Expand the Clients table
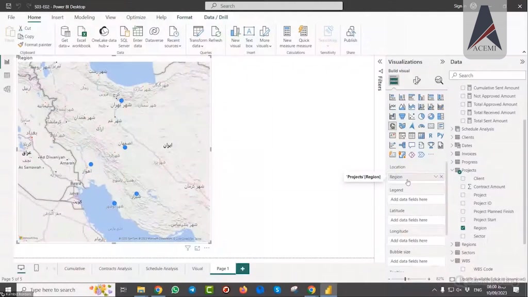Image resolution: width=528 pixels, height=297 pixels. pyautogui.click(x=452, y=137)
